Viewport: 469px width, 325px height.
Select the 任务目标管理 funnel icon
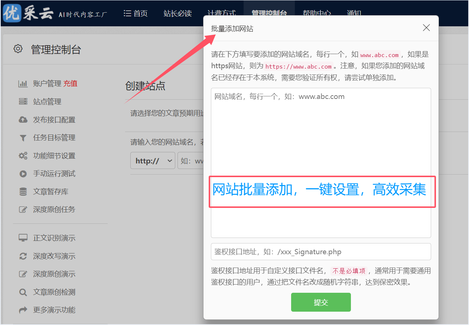[23, 137]
